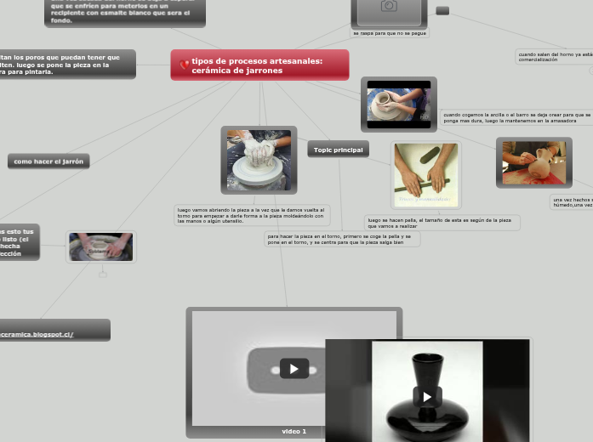Select 'para hacer la pieza en el torno' note
The image size is (593, 442).
[341, 239]
